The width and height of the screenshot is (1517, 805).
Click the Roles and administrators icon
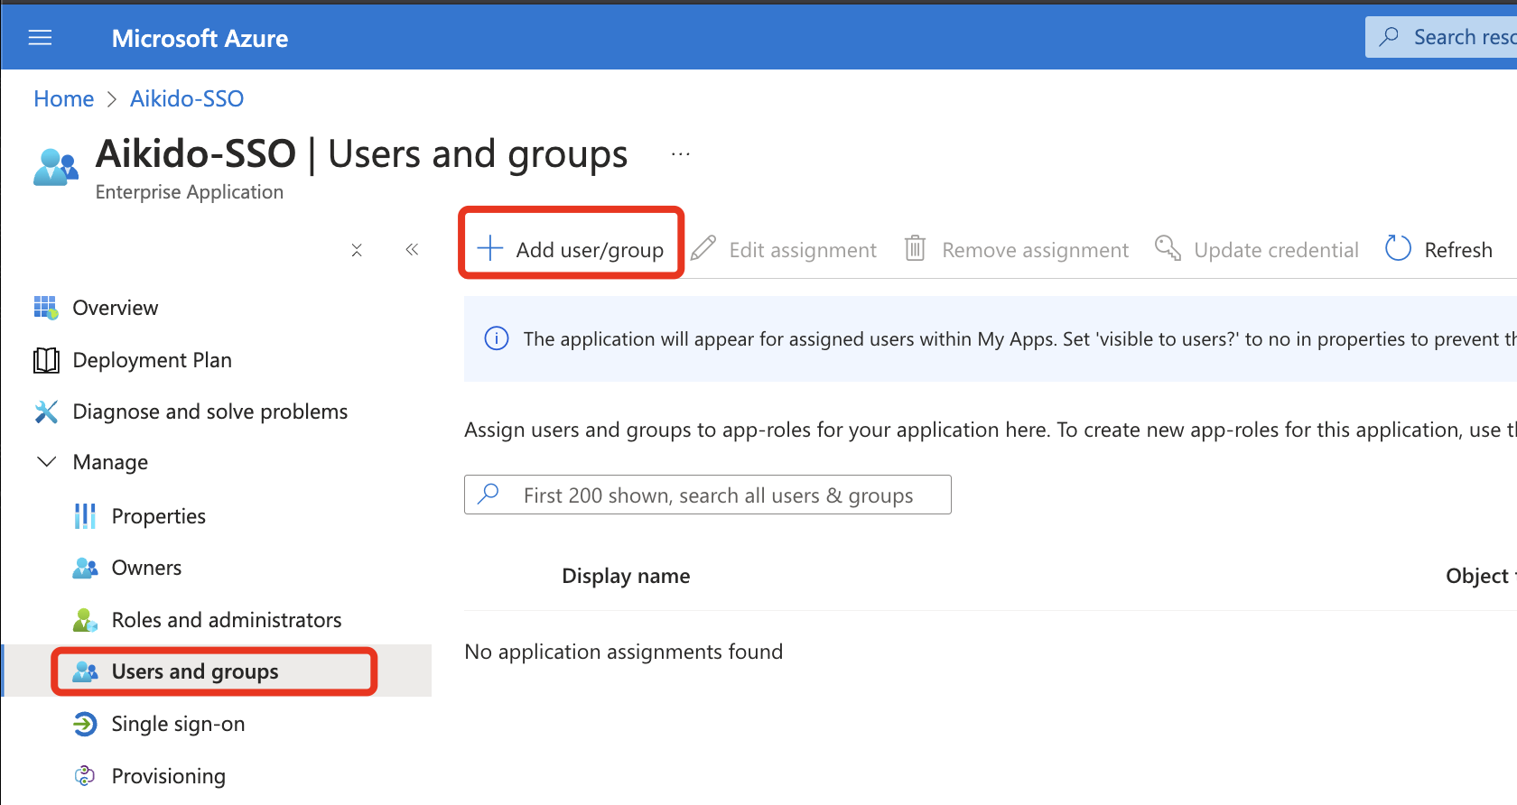(x=85, y=620)
